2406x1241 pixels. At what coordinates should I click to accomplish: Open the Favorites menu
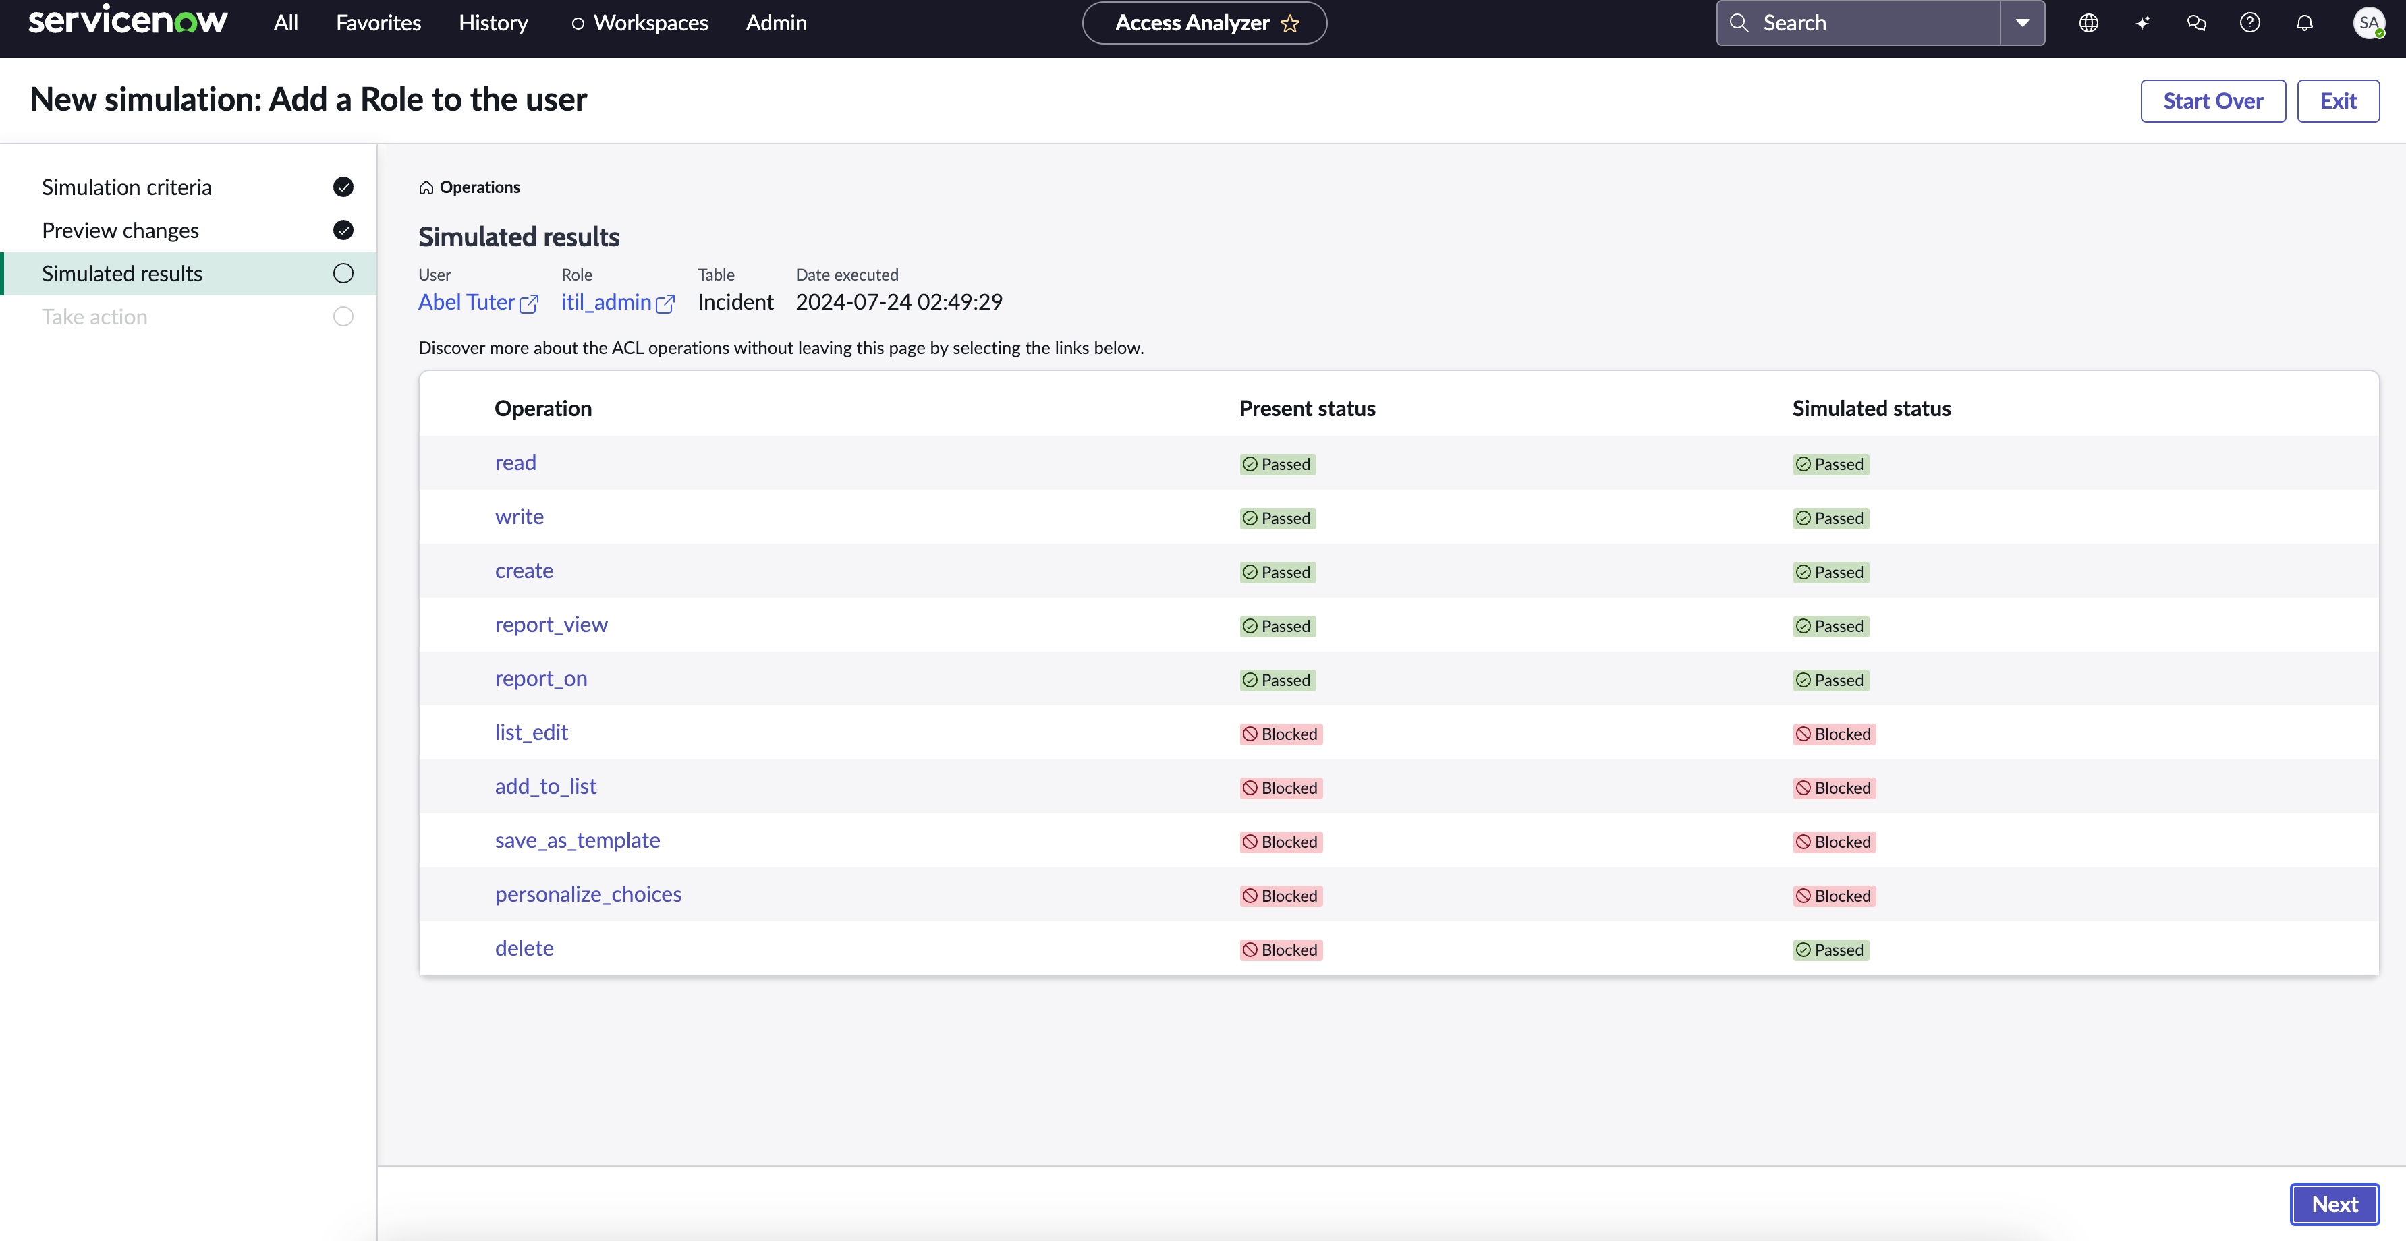tap(379, 24)
